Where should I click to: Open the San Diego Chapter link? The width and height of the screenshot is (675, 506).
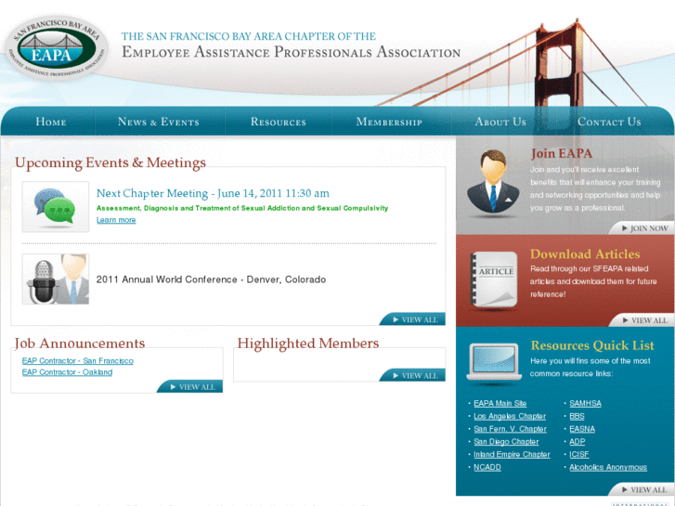[506, 442]
